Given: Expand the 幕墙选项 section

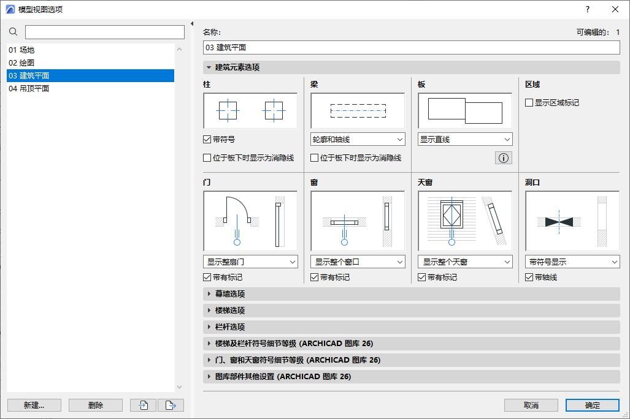Looking at the screenshot, I should coord(227,293).
